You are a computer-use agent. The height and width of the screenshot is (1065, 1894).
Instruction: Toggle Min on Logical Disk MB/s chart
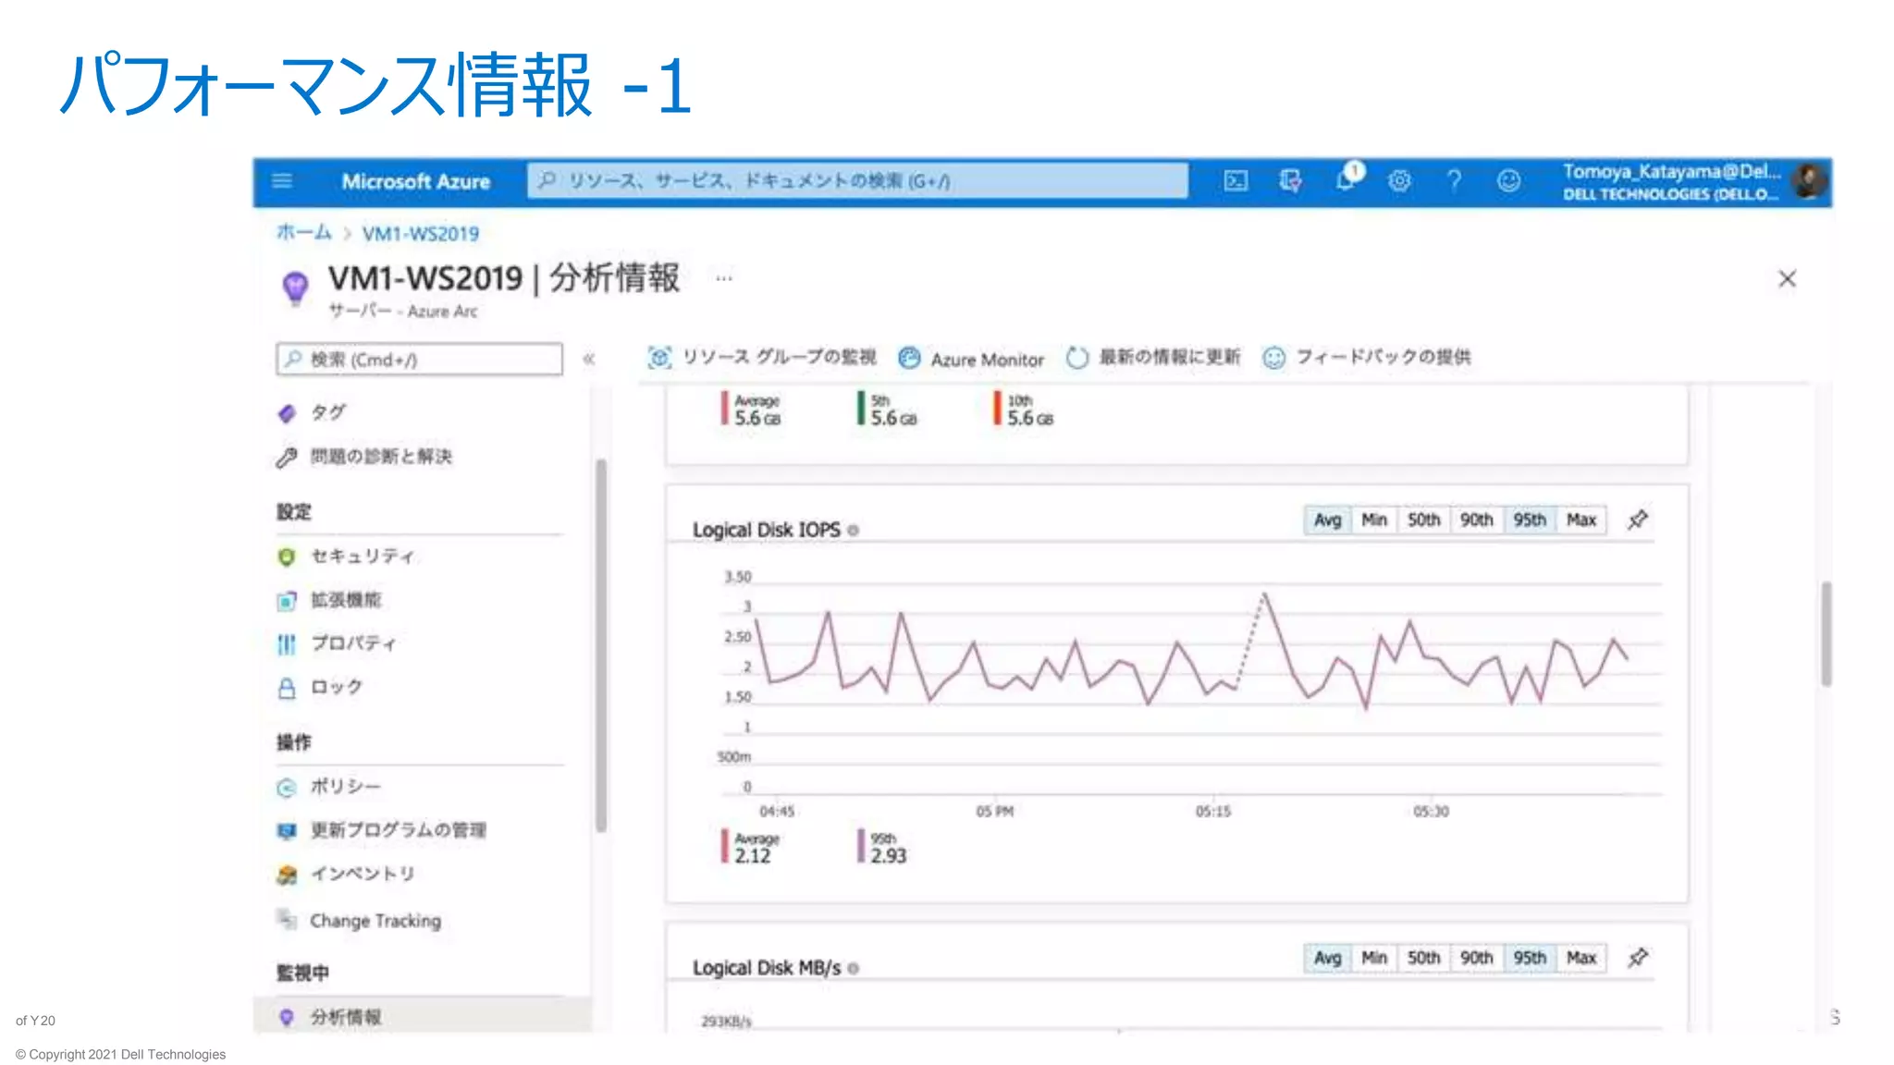pyautogui.click(x=1374, y=958)
